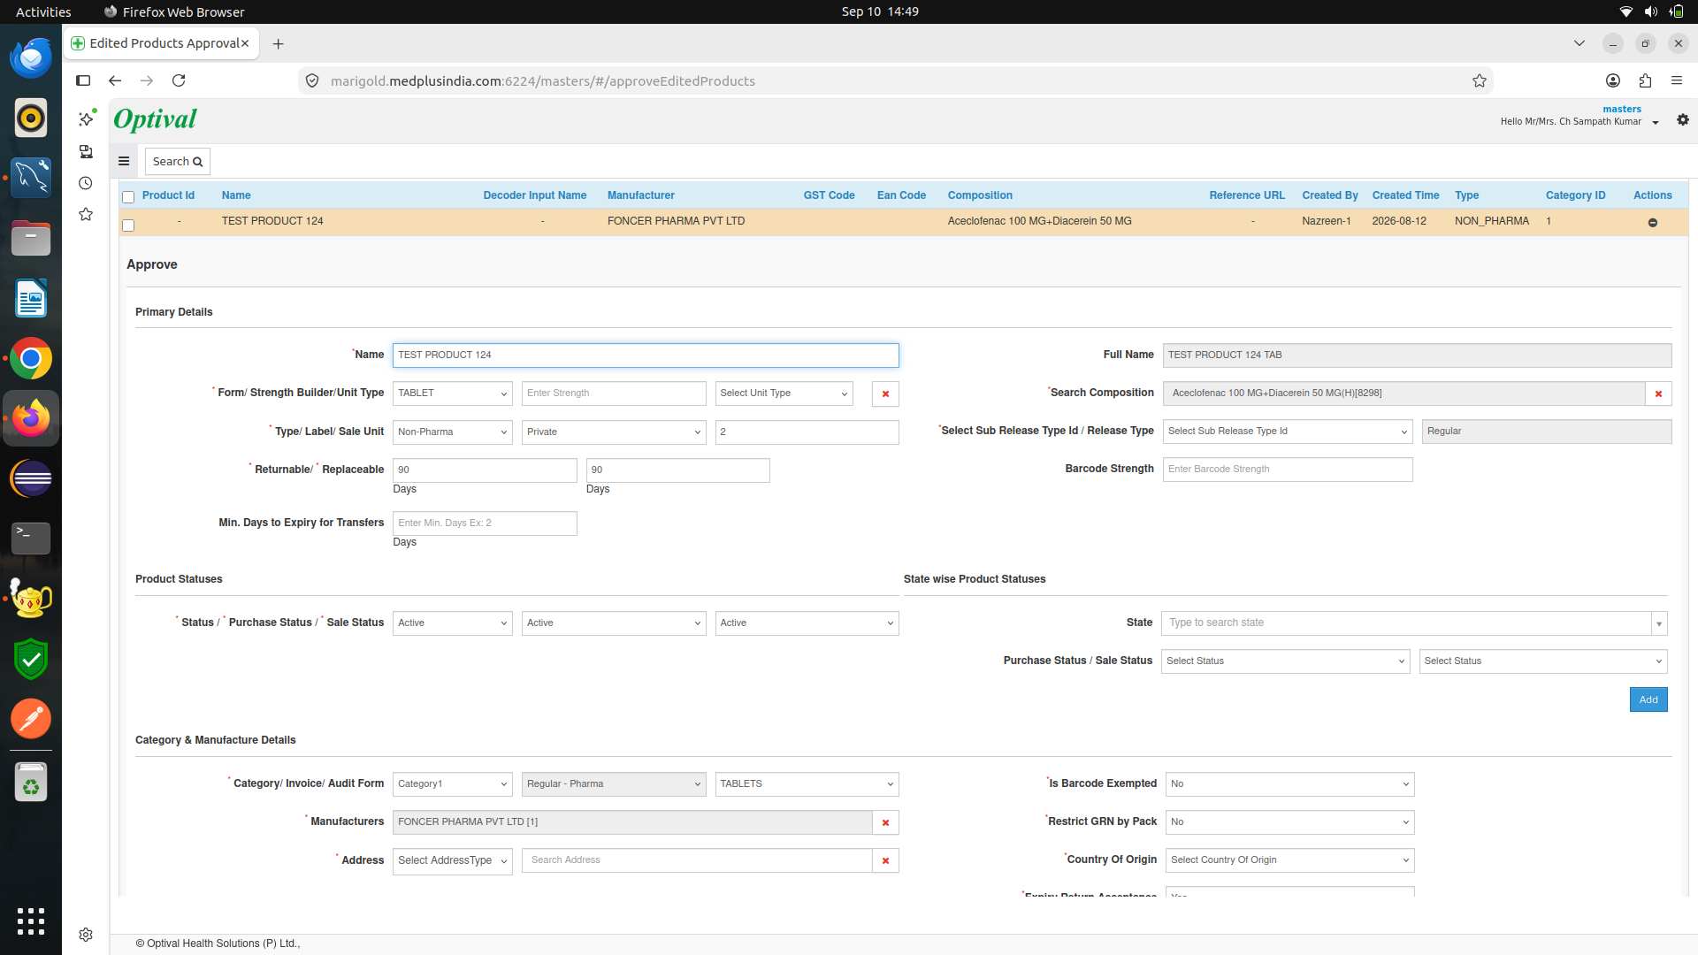The width and height of the screenshot is (1698, 955).
Task: Open a new browser tab
Action: (x=278, y=43)
